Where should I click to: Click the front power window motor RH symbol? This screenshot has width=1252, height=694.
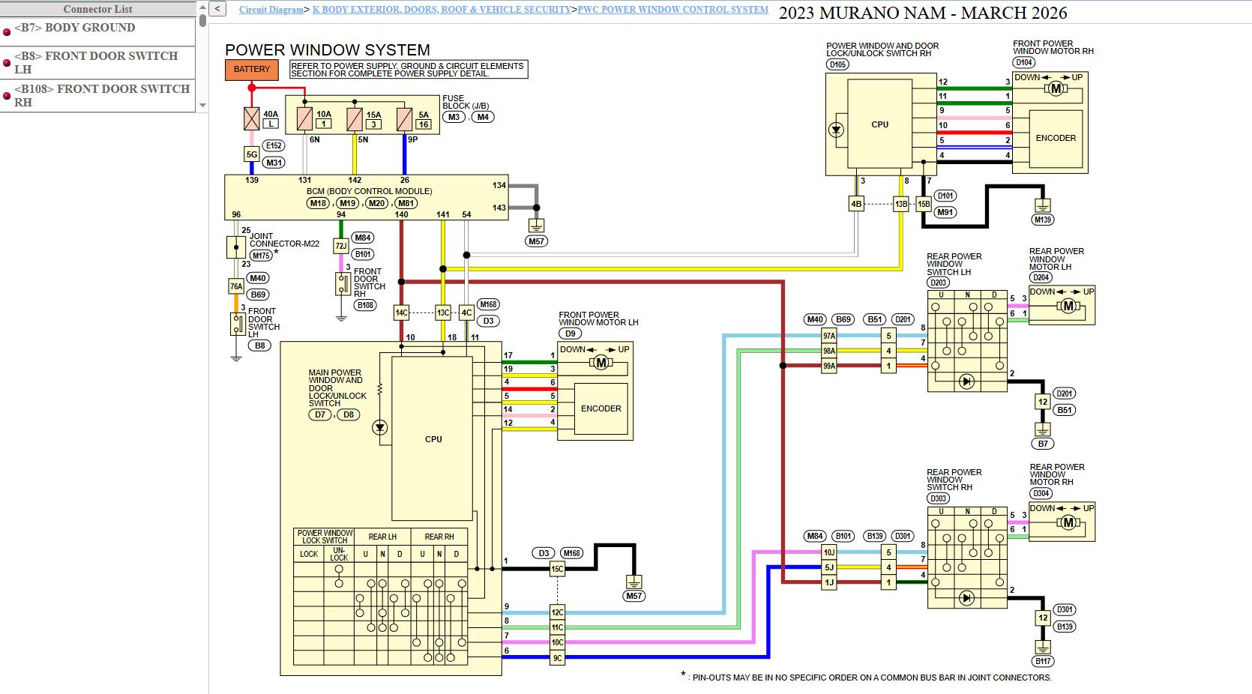1056,88
